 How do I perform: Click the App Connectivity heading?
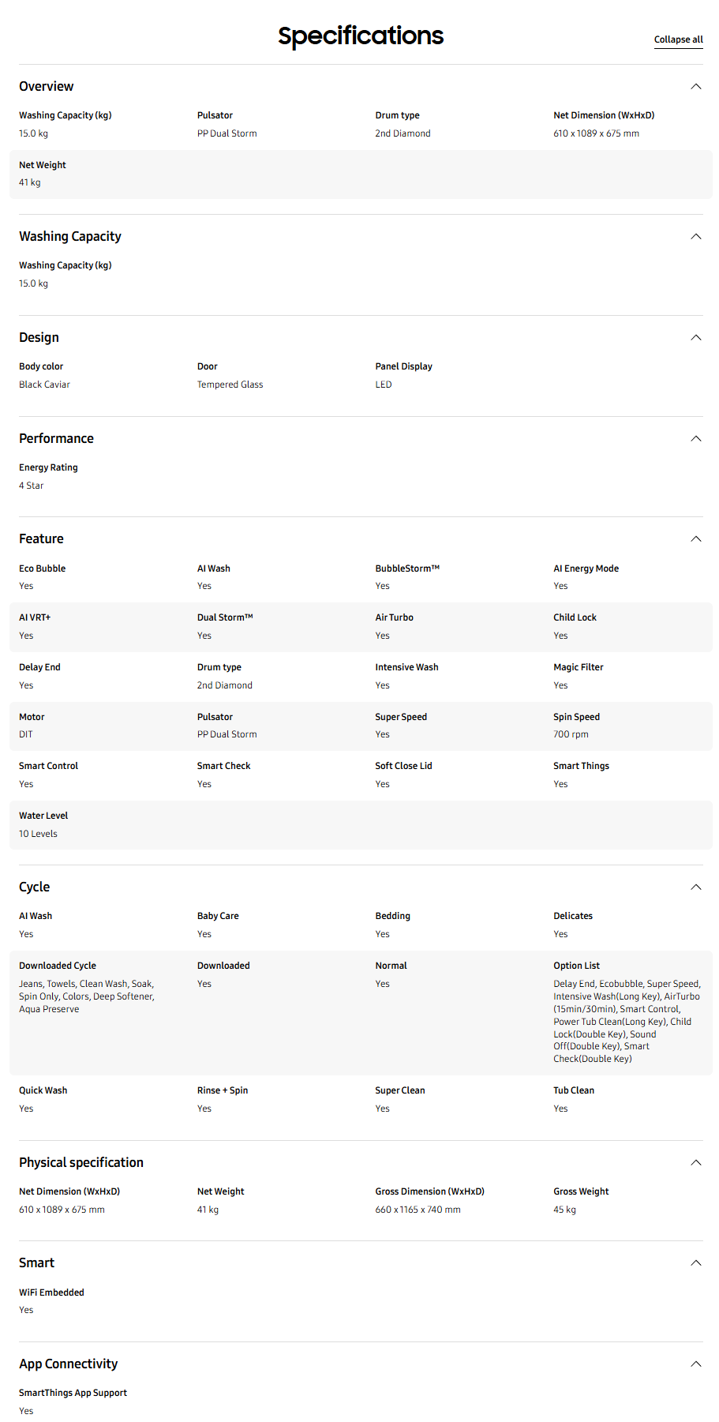click(68, 1364)
